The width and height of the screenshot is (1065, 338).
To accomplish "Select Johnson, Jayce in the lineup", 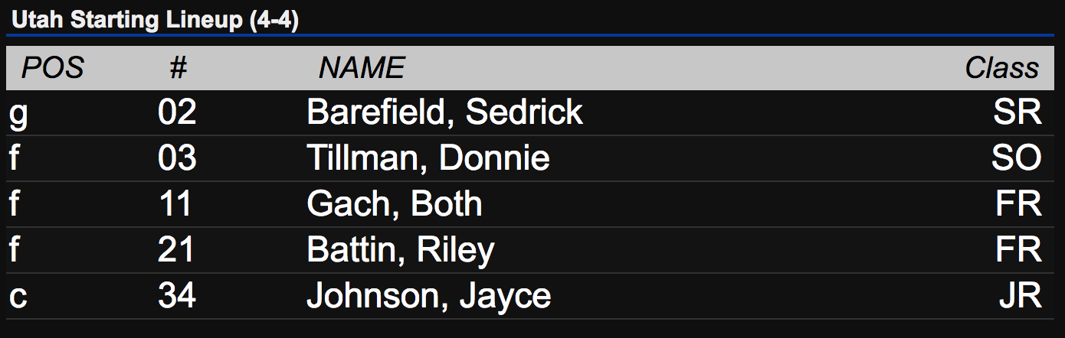I will tap(428, 296).
